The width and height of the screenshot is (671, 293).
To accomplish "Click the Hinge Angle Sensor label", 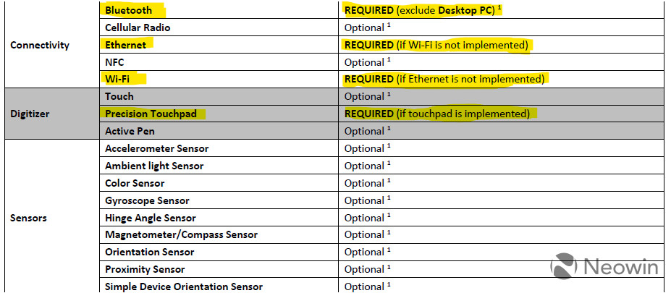I will [150, 218].
